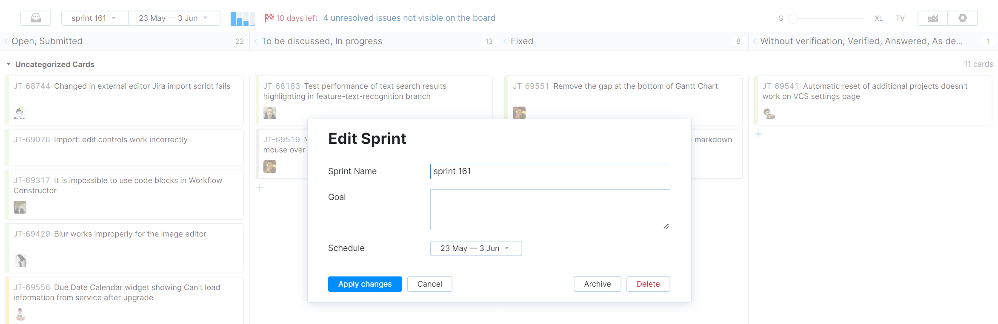998x324 pixels.
Task: Collapse the Fixed column
Action: click(505, 41)
